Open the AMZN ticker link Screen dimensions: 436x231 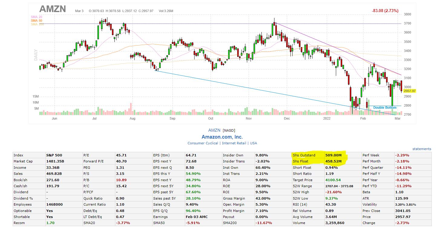click(x=214, y=130)
